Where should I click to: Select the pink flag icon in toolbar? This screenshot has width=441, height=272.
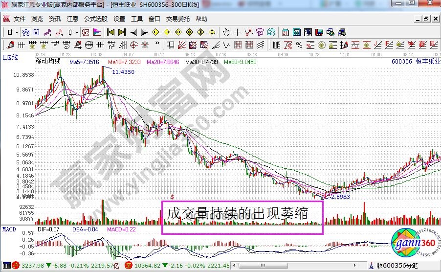(x=97, y=32)
